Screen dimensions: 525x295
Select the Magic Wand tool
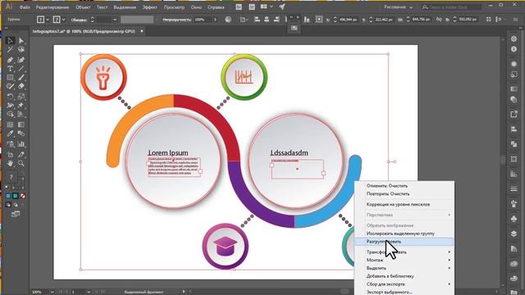tap(10, 50)
